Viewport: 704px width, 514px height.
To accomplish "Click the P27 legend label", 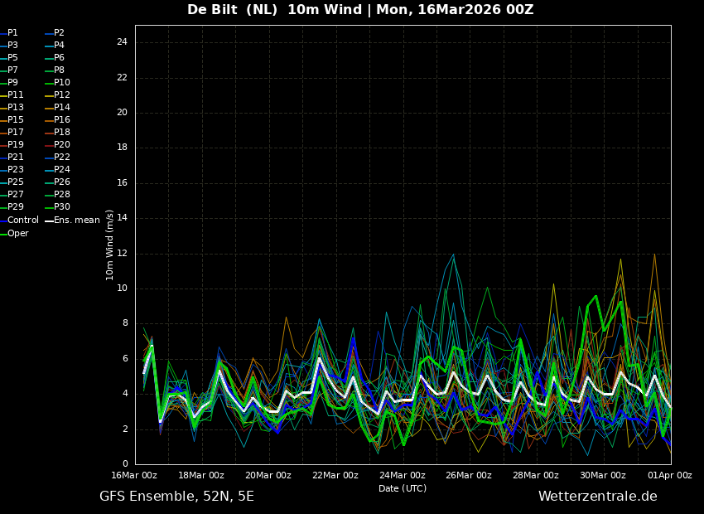I will (15, 195).
